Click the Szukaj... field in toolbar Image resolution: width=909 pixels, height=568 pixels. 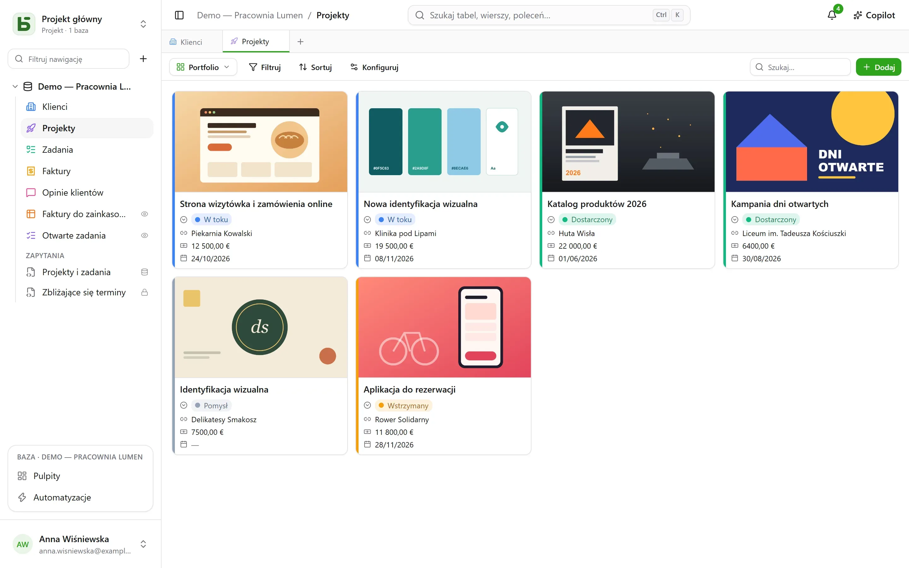800,67
